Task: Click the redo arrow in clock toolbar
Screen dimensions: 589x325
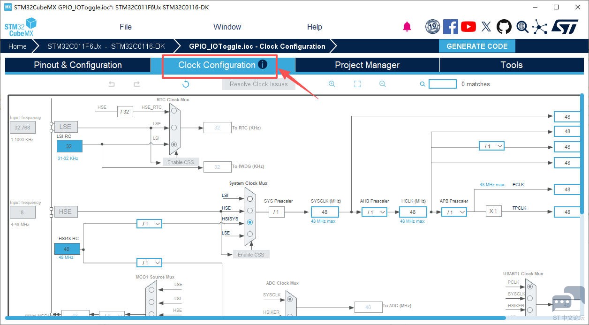Action: 136,84
